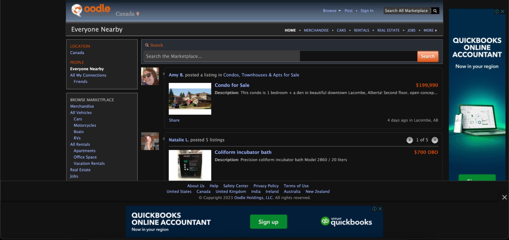Open About Us footer link
The image size is (509, 240).
(196, 186)
